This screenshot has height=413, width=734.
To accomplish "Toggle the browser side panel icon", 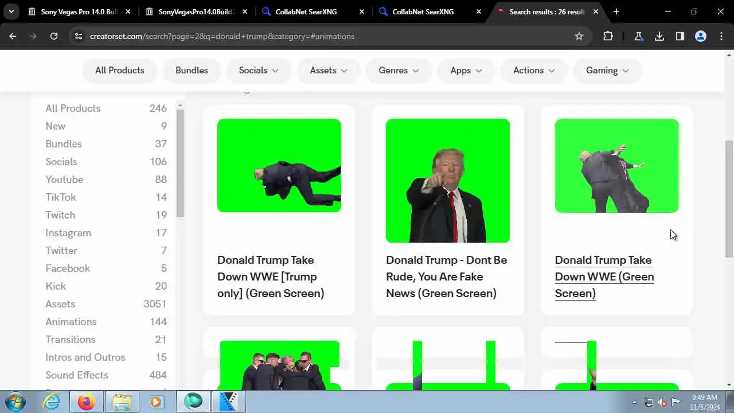I will pos(680,36).
